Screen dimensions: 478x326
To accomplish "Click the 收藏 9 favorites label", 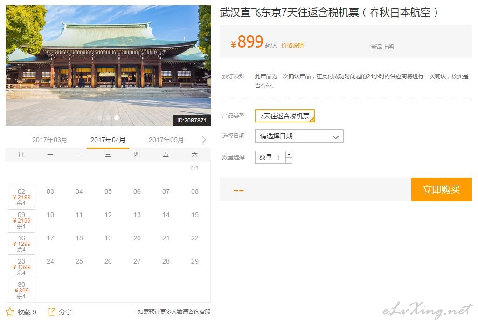I will point(27,312).
